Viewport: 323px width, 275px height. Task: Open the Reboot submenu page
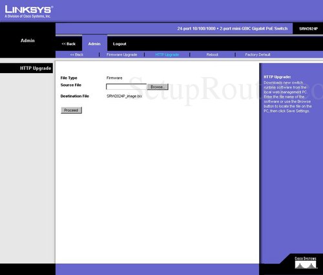pyautogui.click(x=213, y=54)
